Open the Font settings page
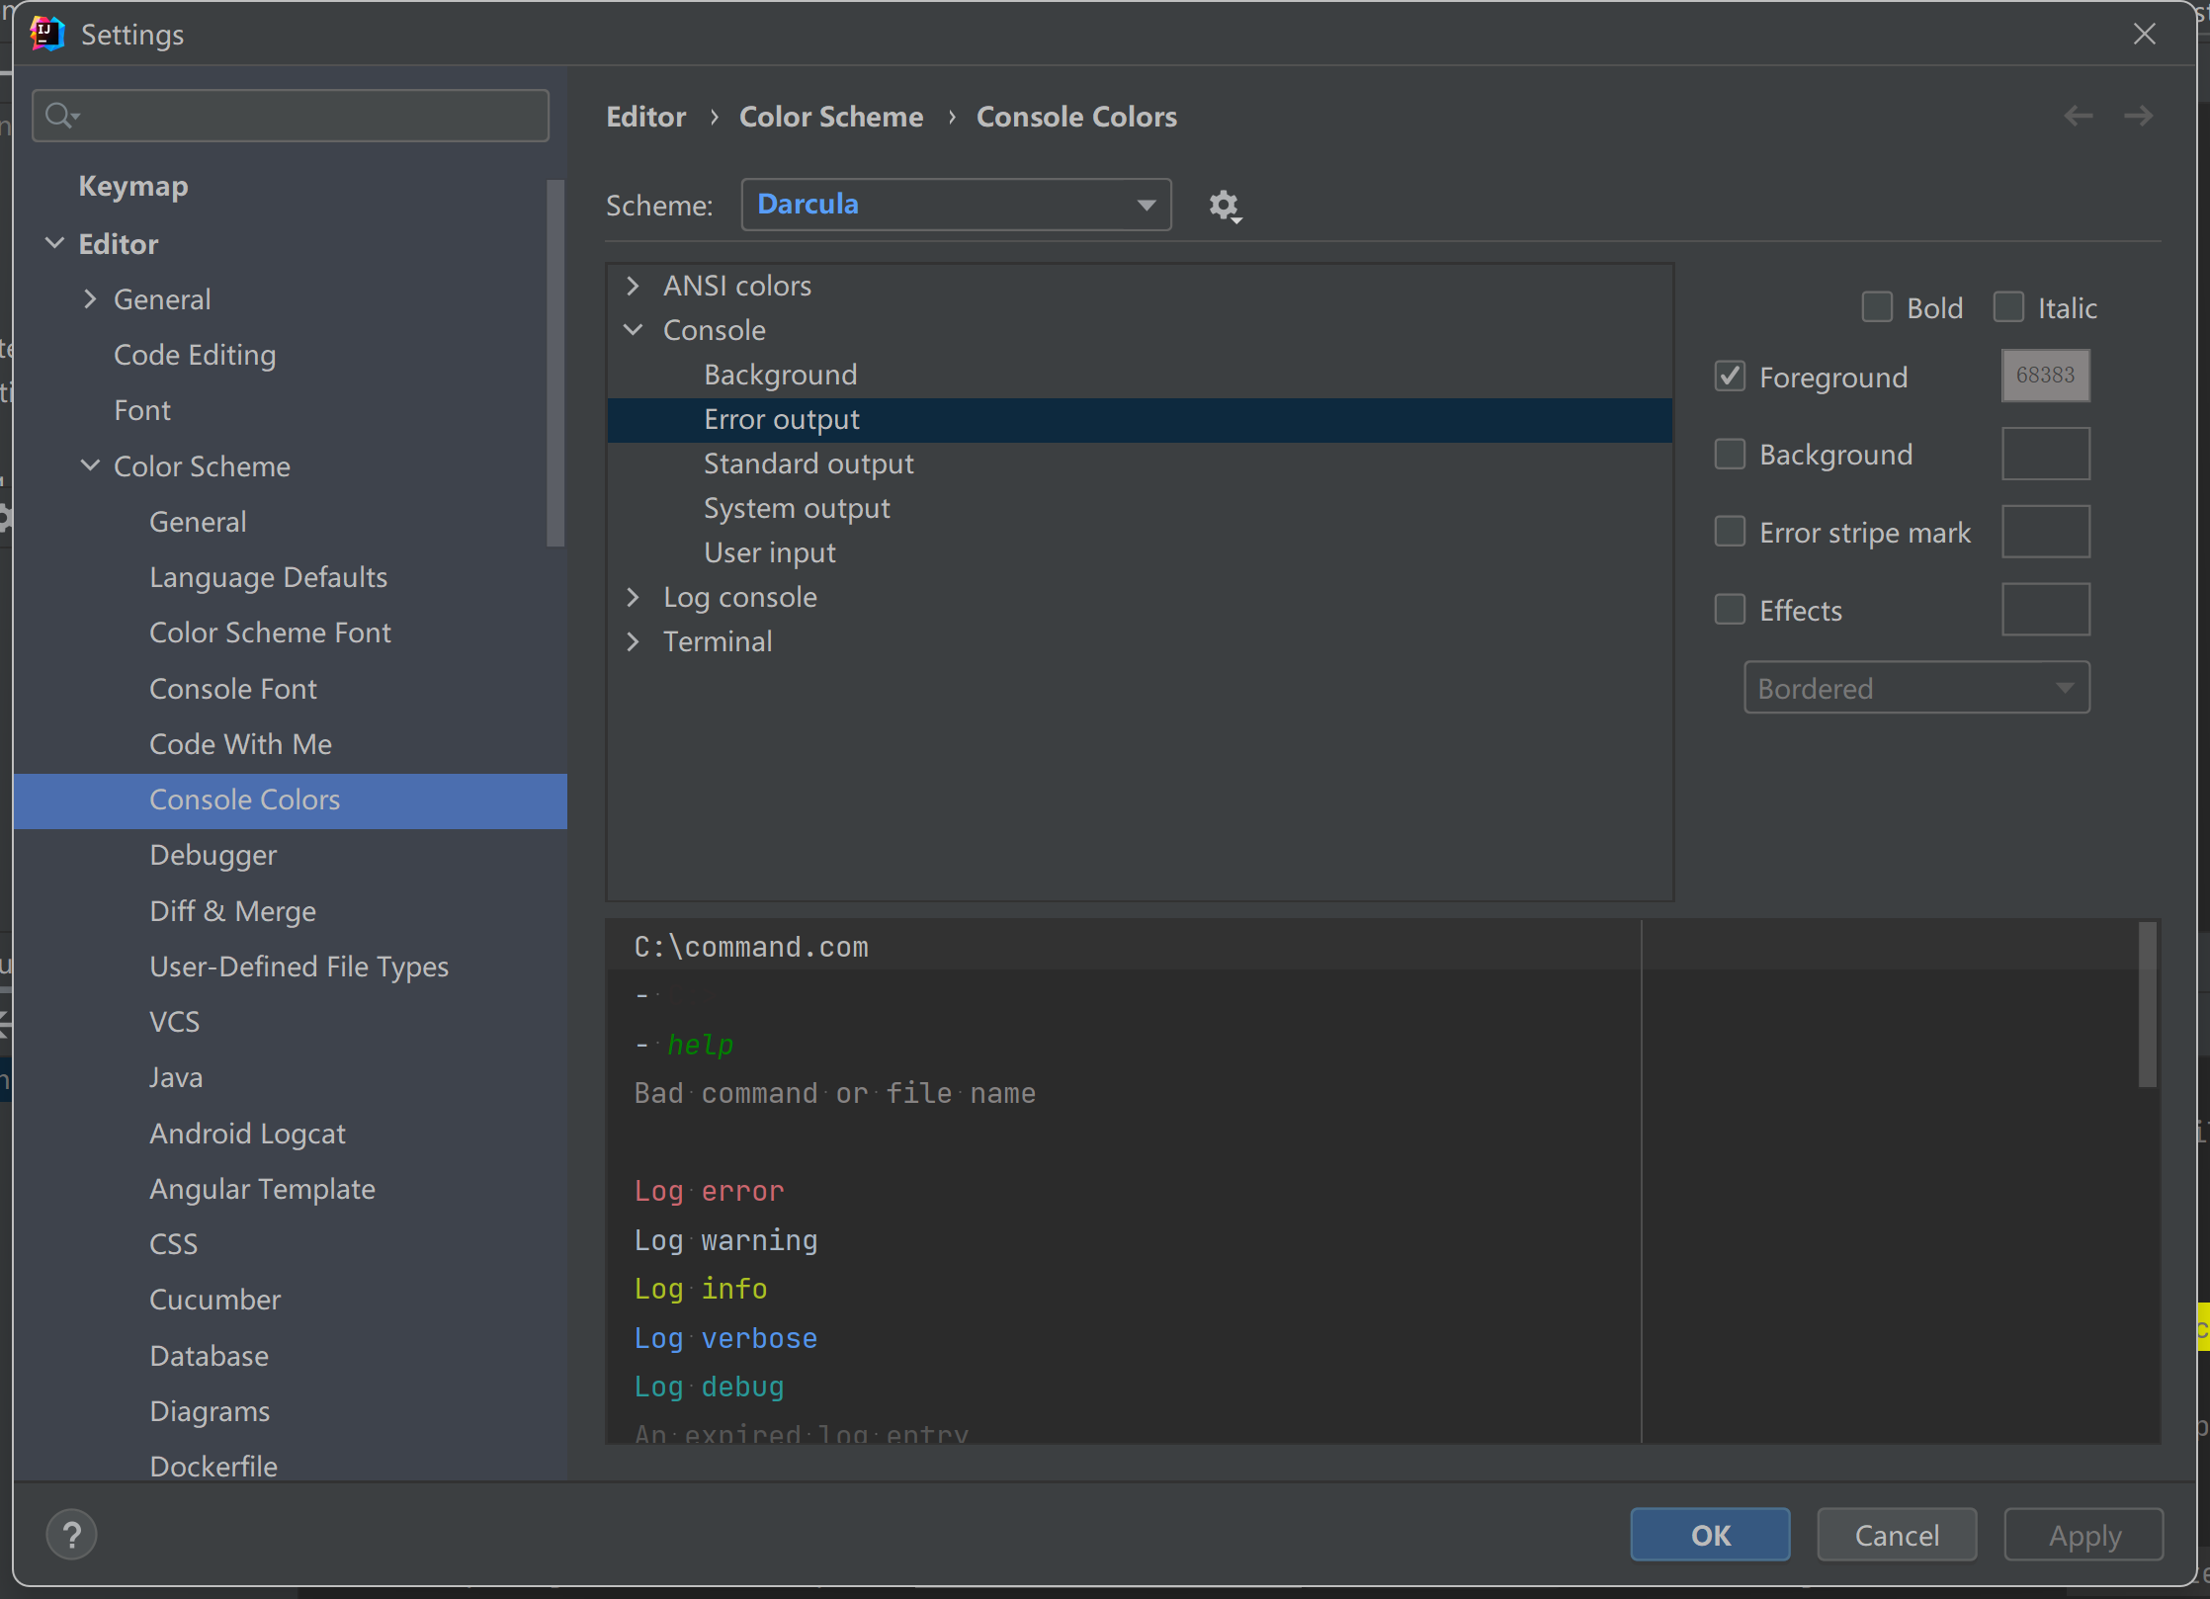 click(x=142, y=410)
